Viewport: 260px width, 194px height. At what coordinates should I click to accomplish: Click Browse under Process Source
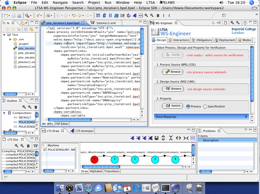pyautogui.click(x=172, y=72)
